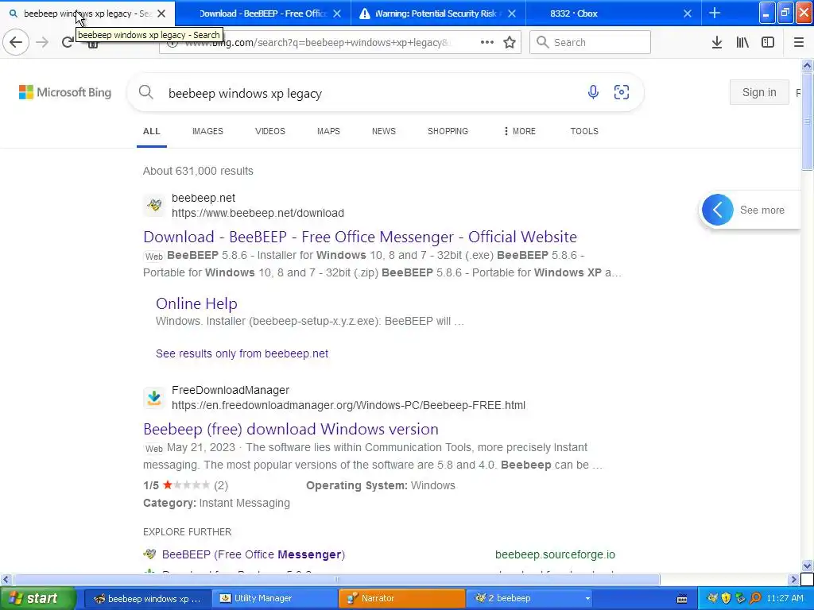Click the address bar URL field
The width and height of the screenshot is (814, 610).
pos(318,43)
